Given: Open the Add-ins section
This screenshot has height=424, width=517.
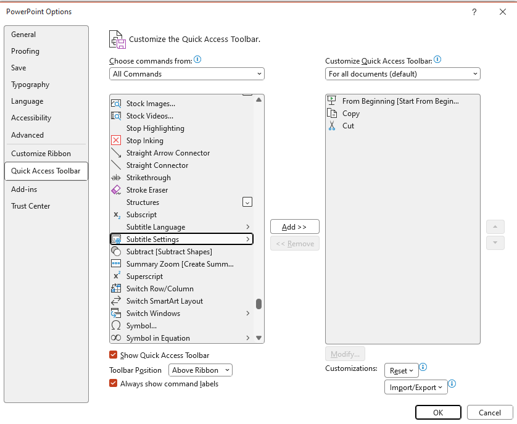Looking at the screenshot, I should pos(46,189).
